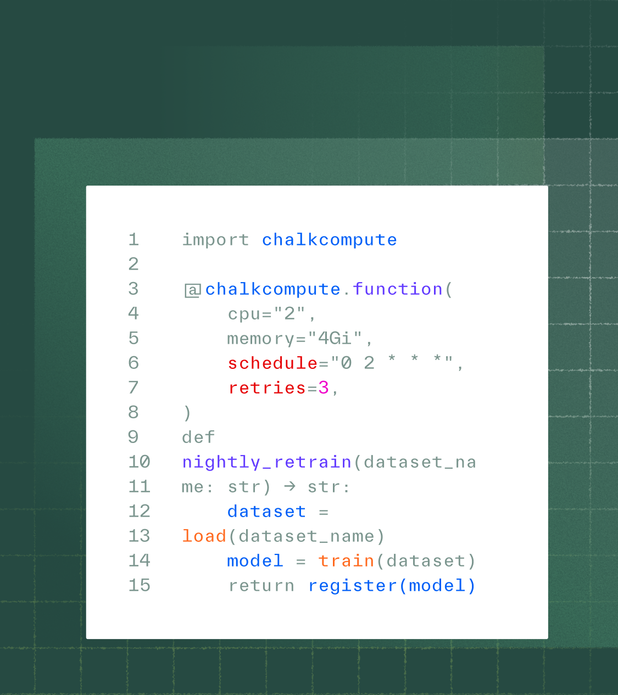618x695 pixels.
Task: Click "me: str) → str:" on line 11
Action: coord(266,487)
